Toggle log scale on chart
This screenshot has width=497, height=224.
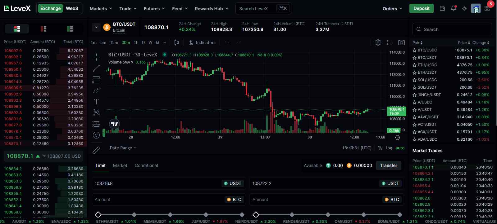(389, 148)
